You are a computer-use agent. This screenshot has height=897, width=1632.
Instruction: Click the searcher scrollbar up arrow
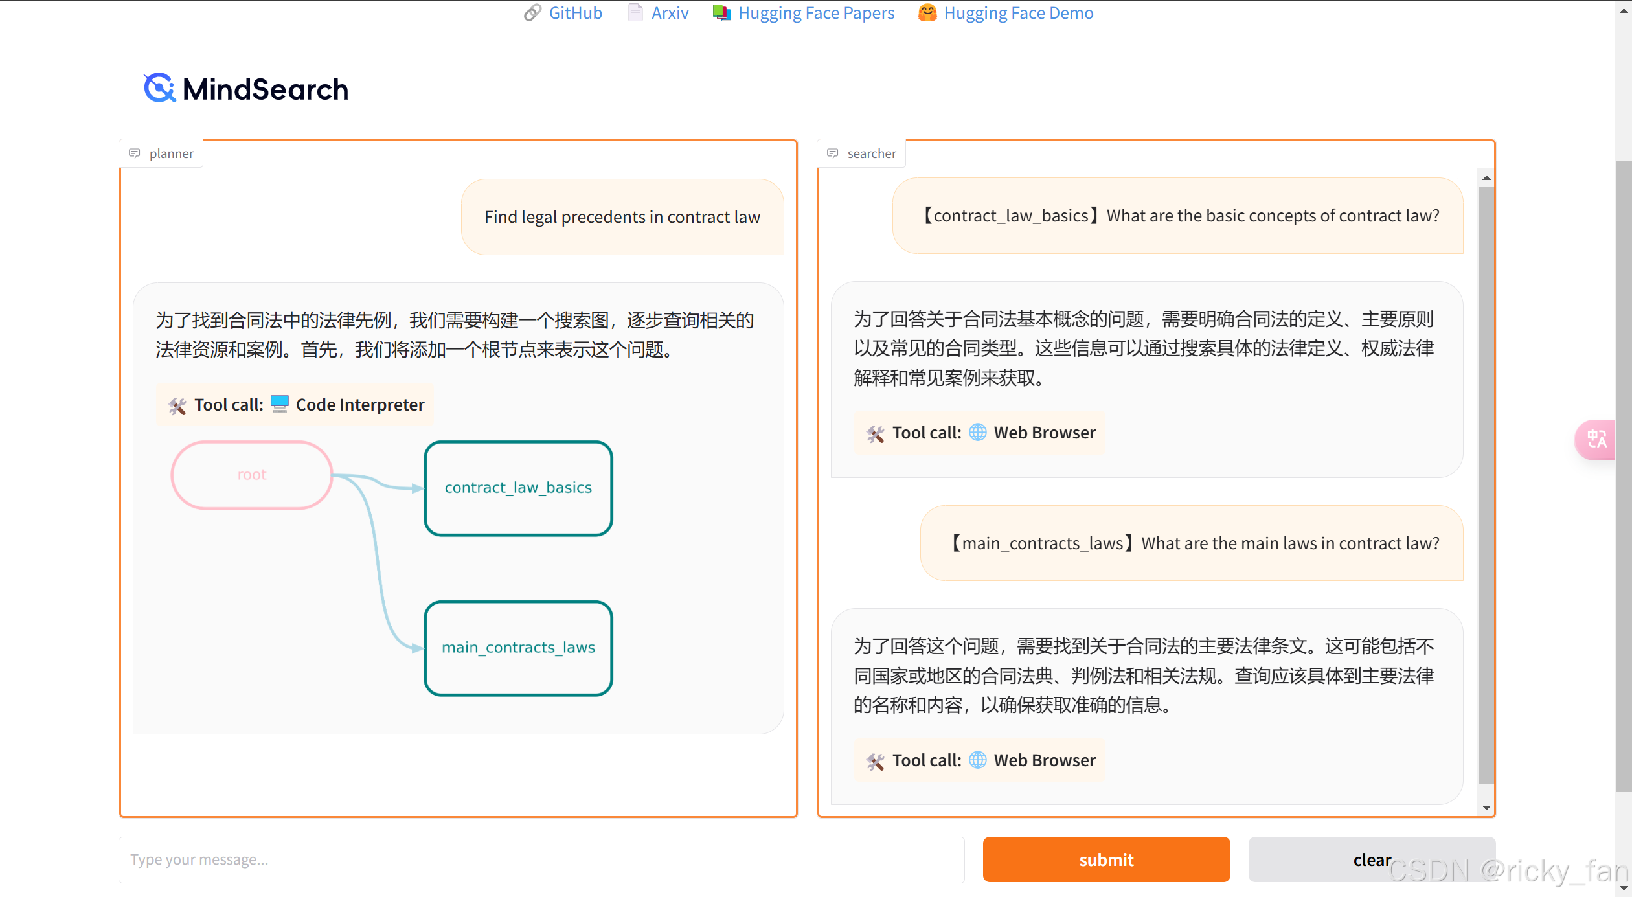tap(1486, 178)
